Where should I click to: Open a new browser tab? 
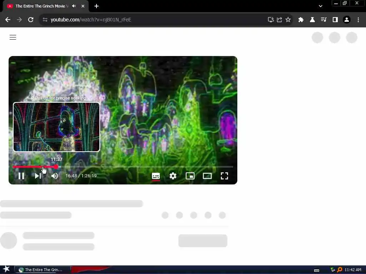click(x=97, y=6)
